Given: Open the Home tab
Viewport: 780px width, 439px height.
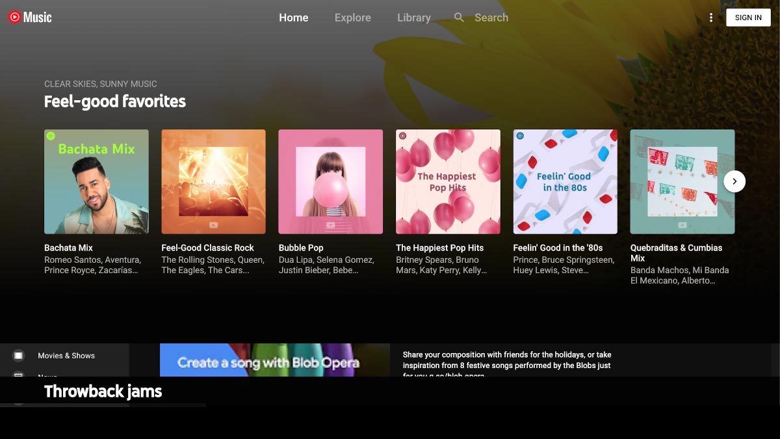Looking at the screenshot, I should point(294,18).
